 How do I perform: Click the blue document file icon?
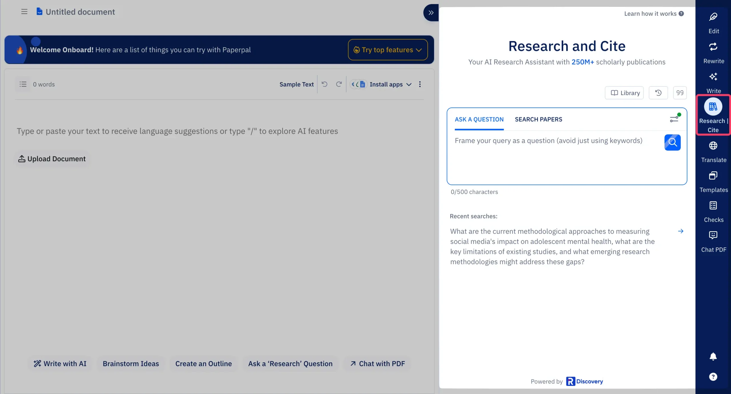tap(39, 12)
